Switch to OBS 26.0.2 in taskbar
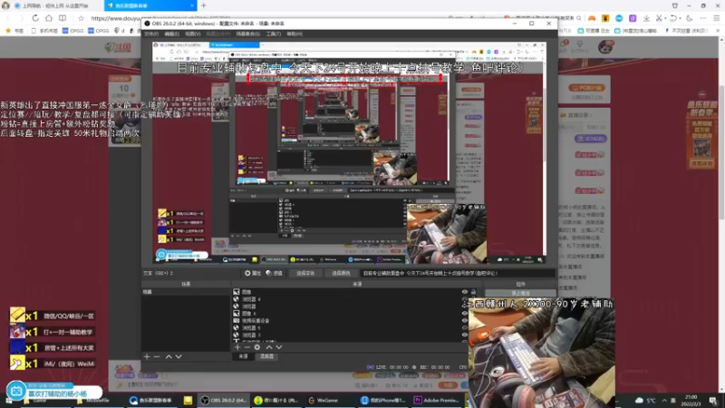725x408 pixels. click(x=224, y=401)
